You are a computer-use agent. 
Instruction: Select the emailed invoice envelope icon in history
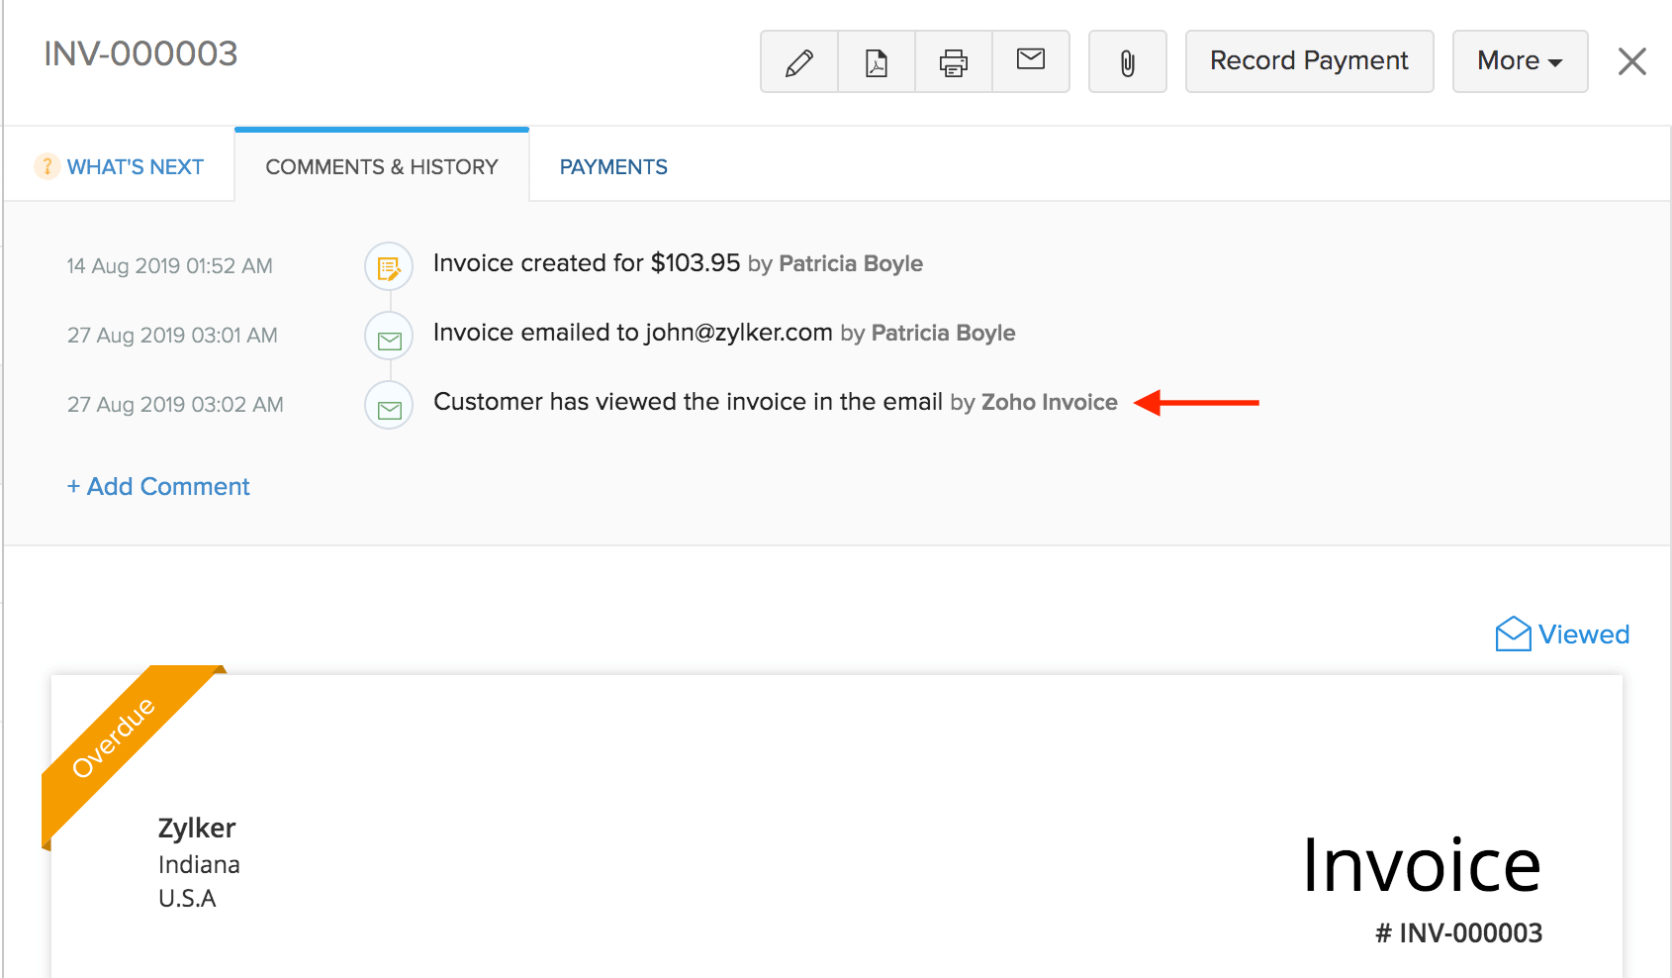click(388, 336)
